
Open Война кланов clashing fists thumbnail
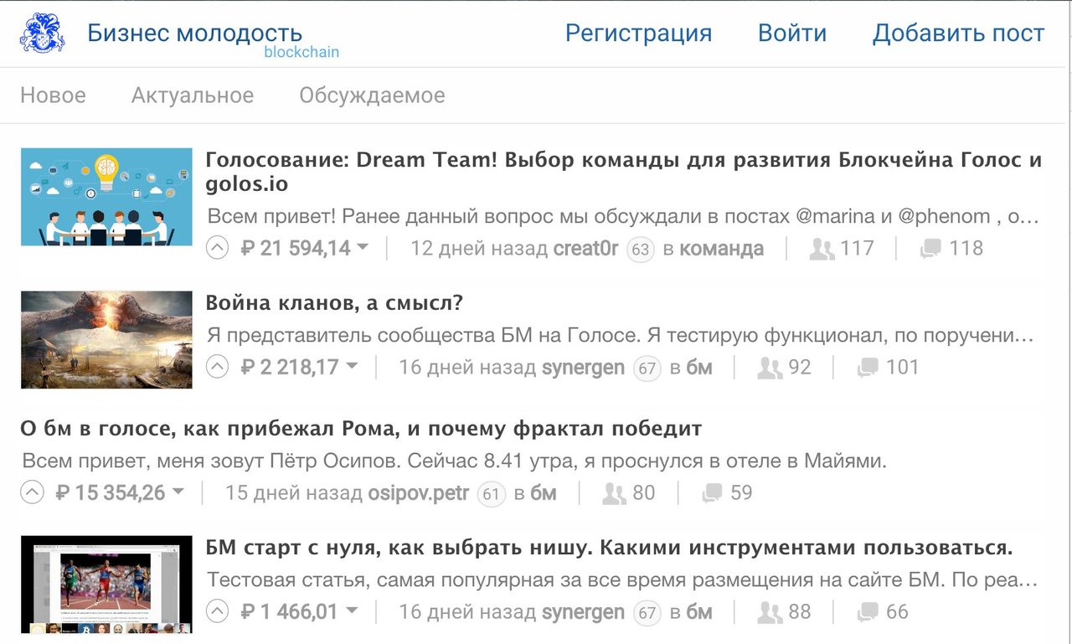click(x=106, y=340)
